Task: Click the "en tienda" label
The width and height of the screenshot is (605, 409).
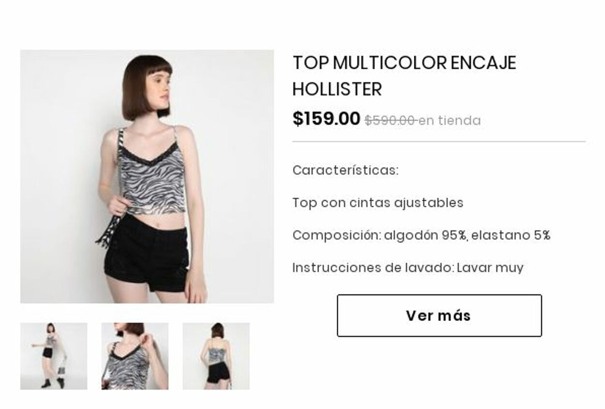Action: click(450, 121)
